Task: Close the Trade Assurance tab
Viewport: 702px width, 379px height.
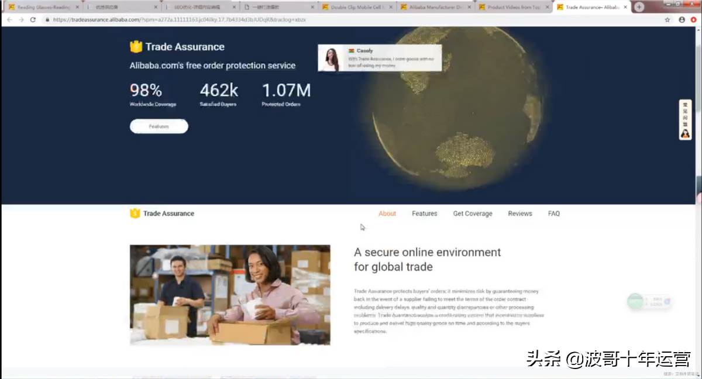Action: tap(626, 8)
